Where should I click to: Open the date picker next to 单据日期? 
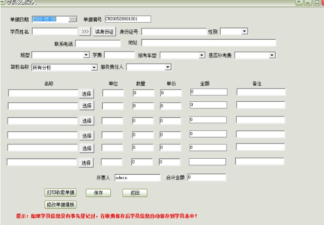click(x=73, y=19)
